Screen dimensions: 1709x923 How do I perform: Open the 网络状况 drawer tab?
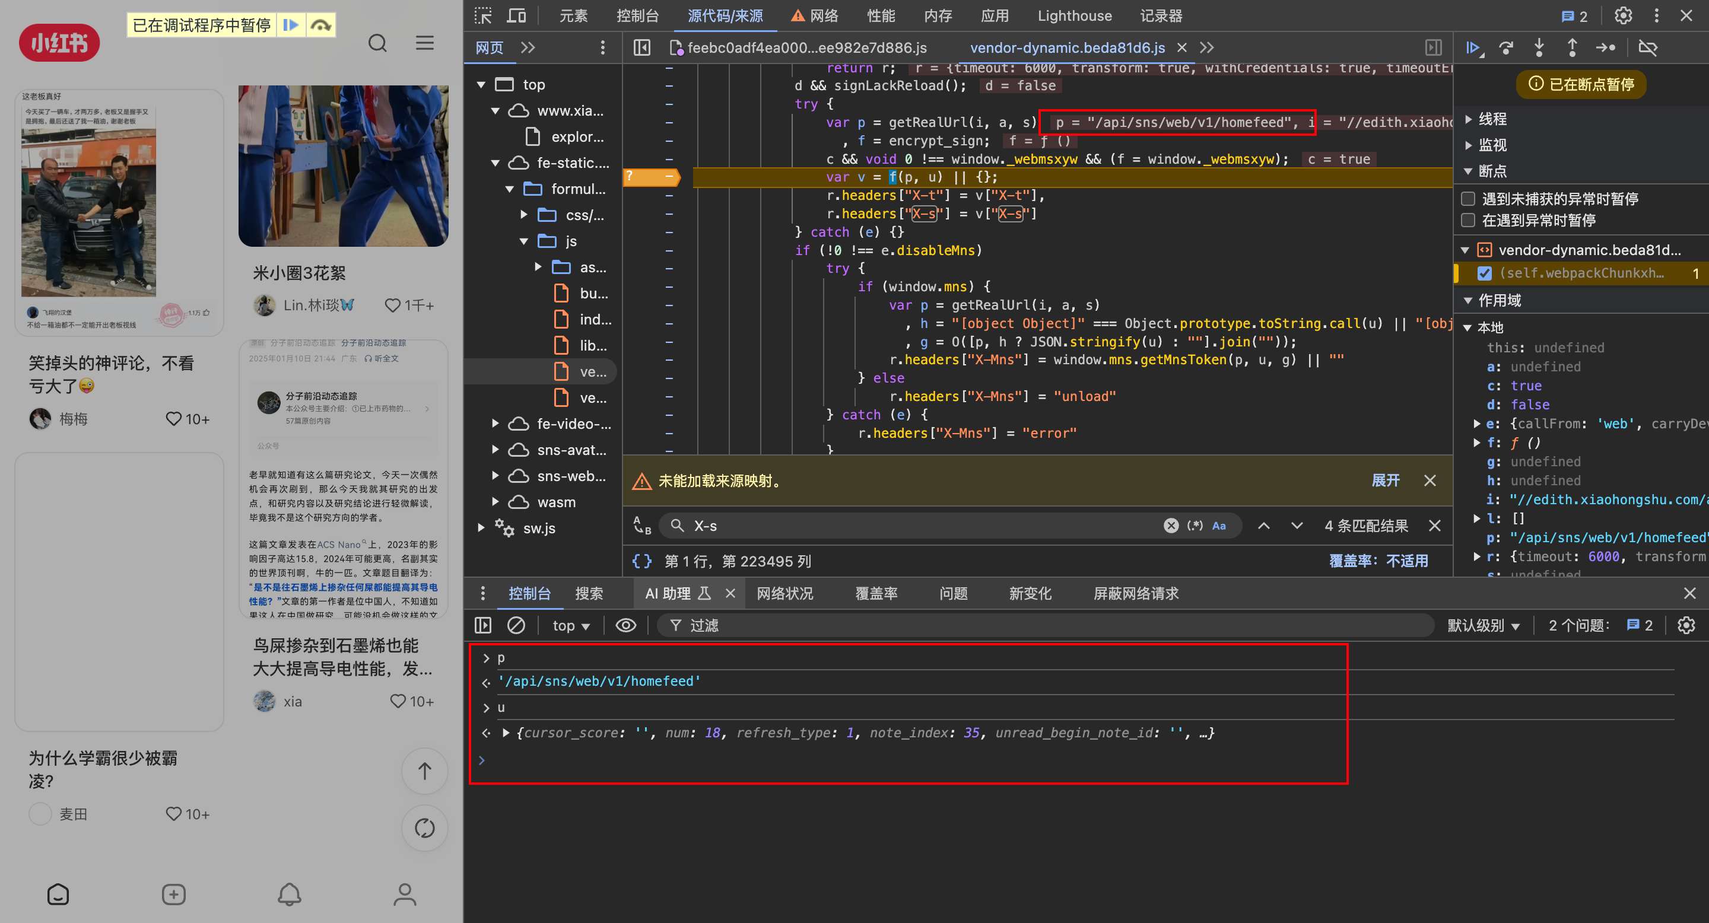coord(785,593)
